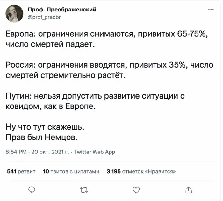Viewport: 223px width, 201px height.
Task: Open the 8:54 PM timestamp link
Action: tap(15, 152)
